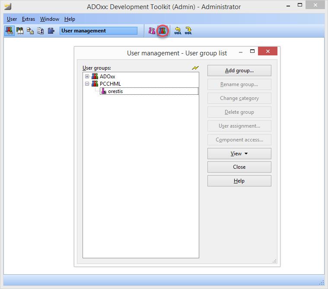Screen dimensions: 328x289
Task: Click the Close button in the dialog
Action: coord(239,167)
